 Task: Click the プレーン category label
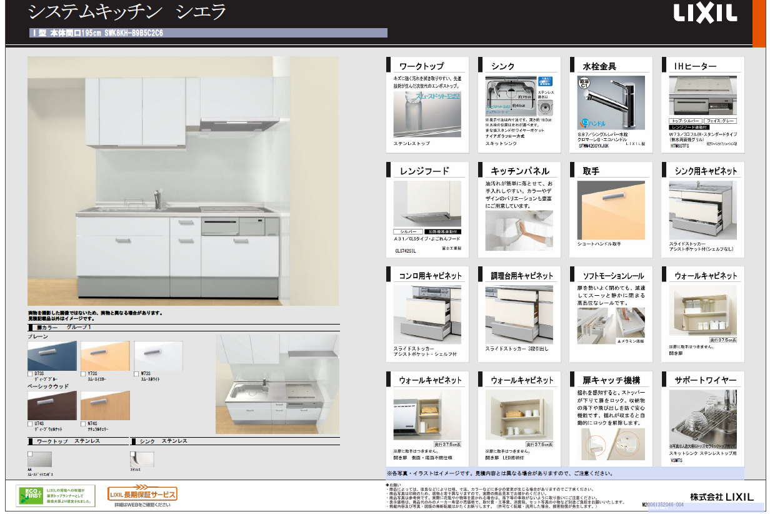[x=37, y=336]
